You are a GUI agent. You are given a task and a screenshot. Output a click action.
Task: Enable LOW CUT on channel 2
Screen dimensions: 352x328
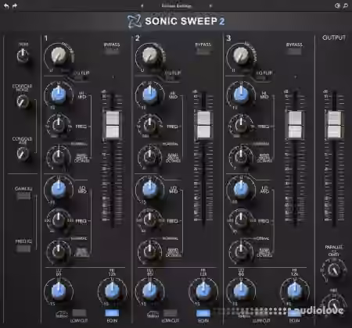coord(171,313)
